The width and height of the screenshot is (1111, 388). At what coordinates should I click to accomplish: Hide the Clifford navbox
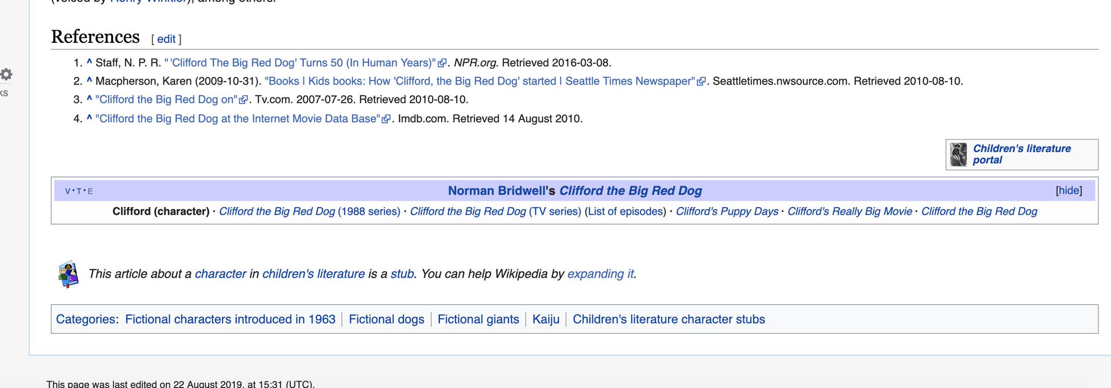pyautogui.click(x=1069, y=190)
